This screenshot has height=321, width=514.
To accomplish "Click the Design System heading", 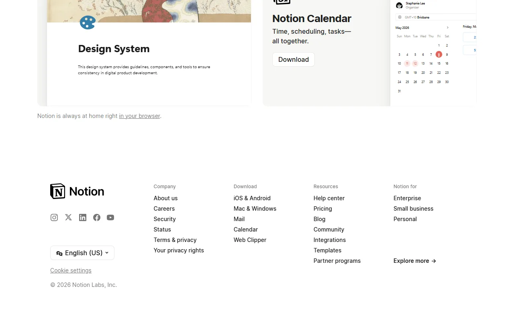I will coord(114,49).
